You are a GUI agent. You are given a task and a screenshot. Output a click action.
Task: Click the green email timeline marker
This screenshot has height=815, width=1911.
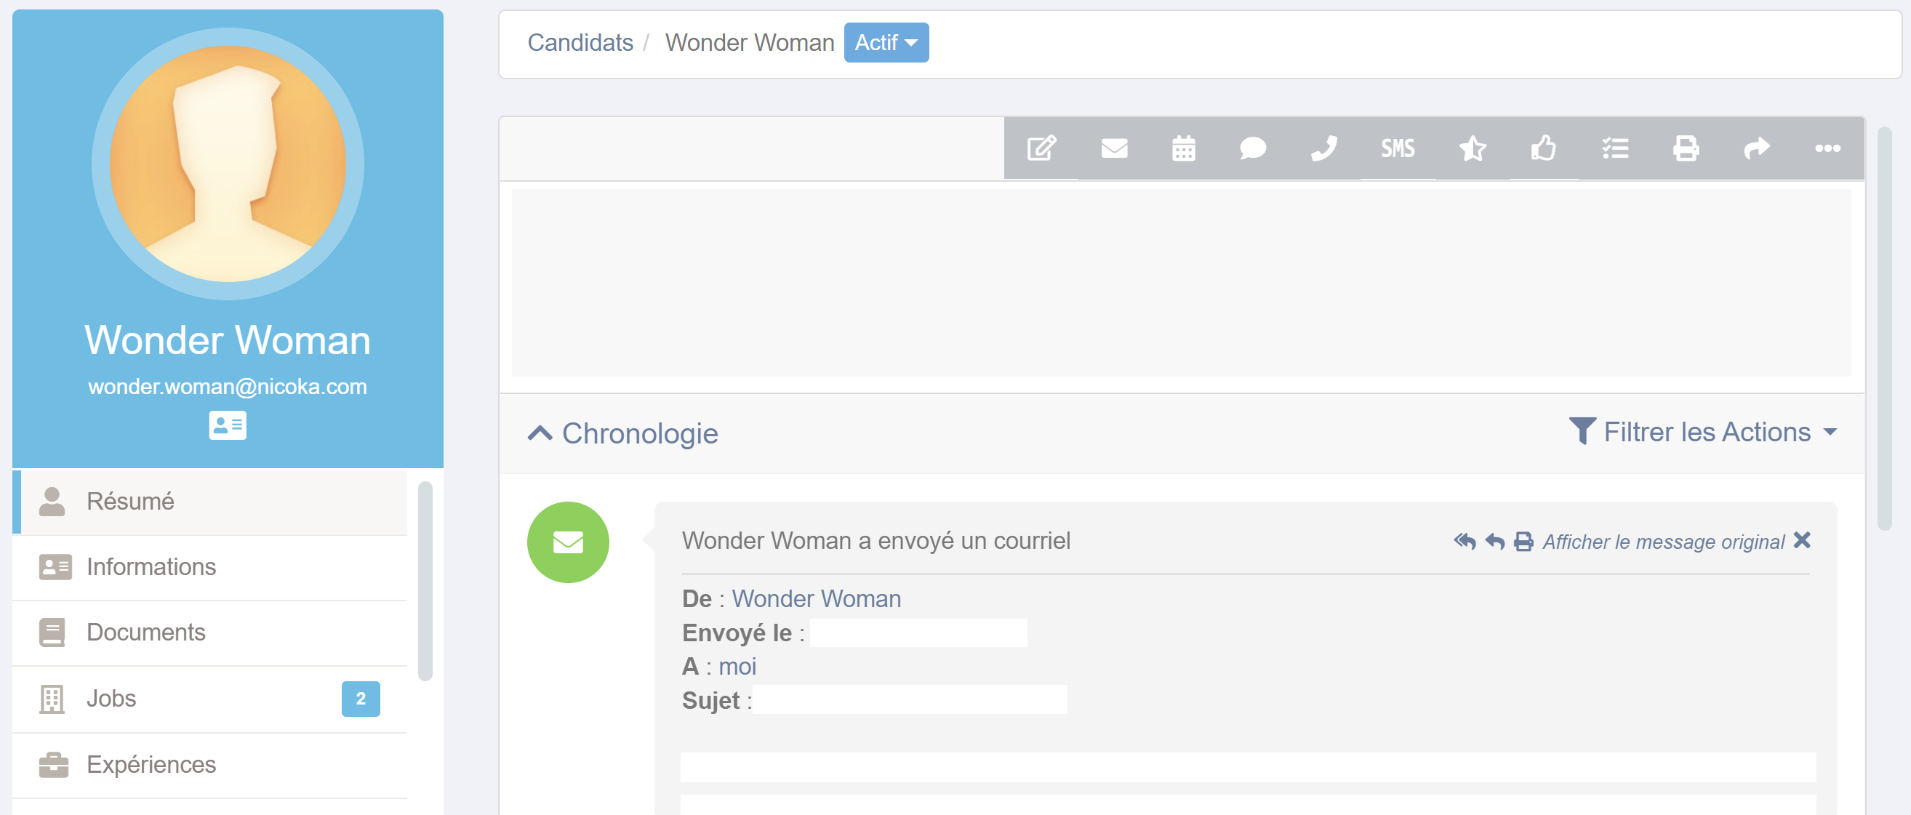coord(567,542)
